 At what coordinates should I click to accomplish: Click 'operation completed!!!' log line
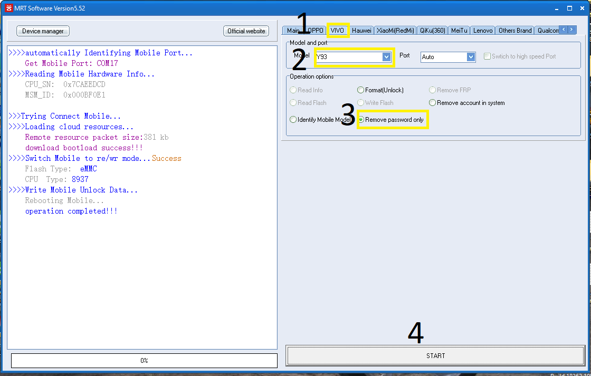(71, 211)
